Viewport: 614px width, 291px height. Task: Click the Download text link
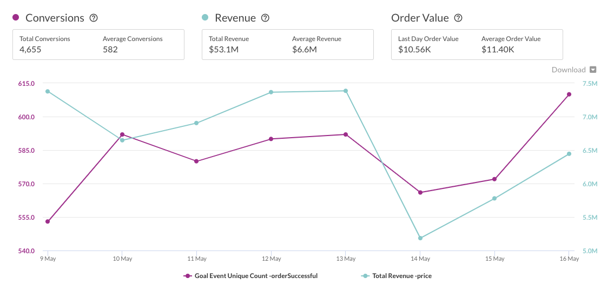pos(568,70)
